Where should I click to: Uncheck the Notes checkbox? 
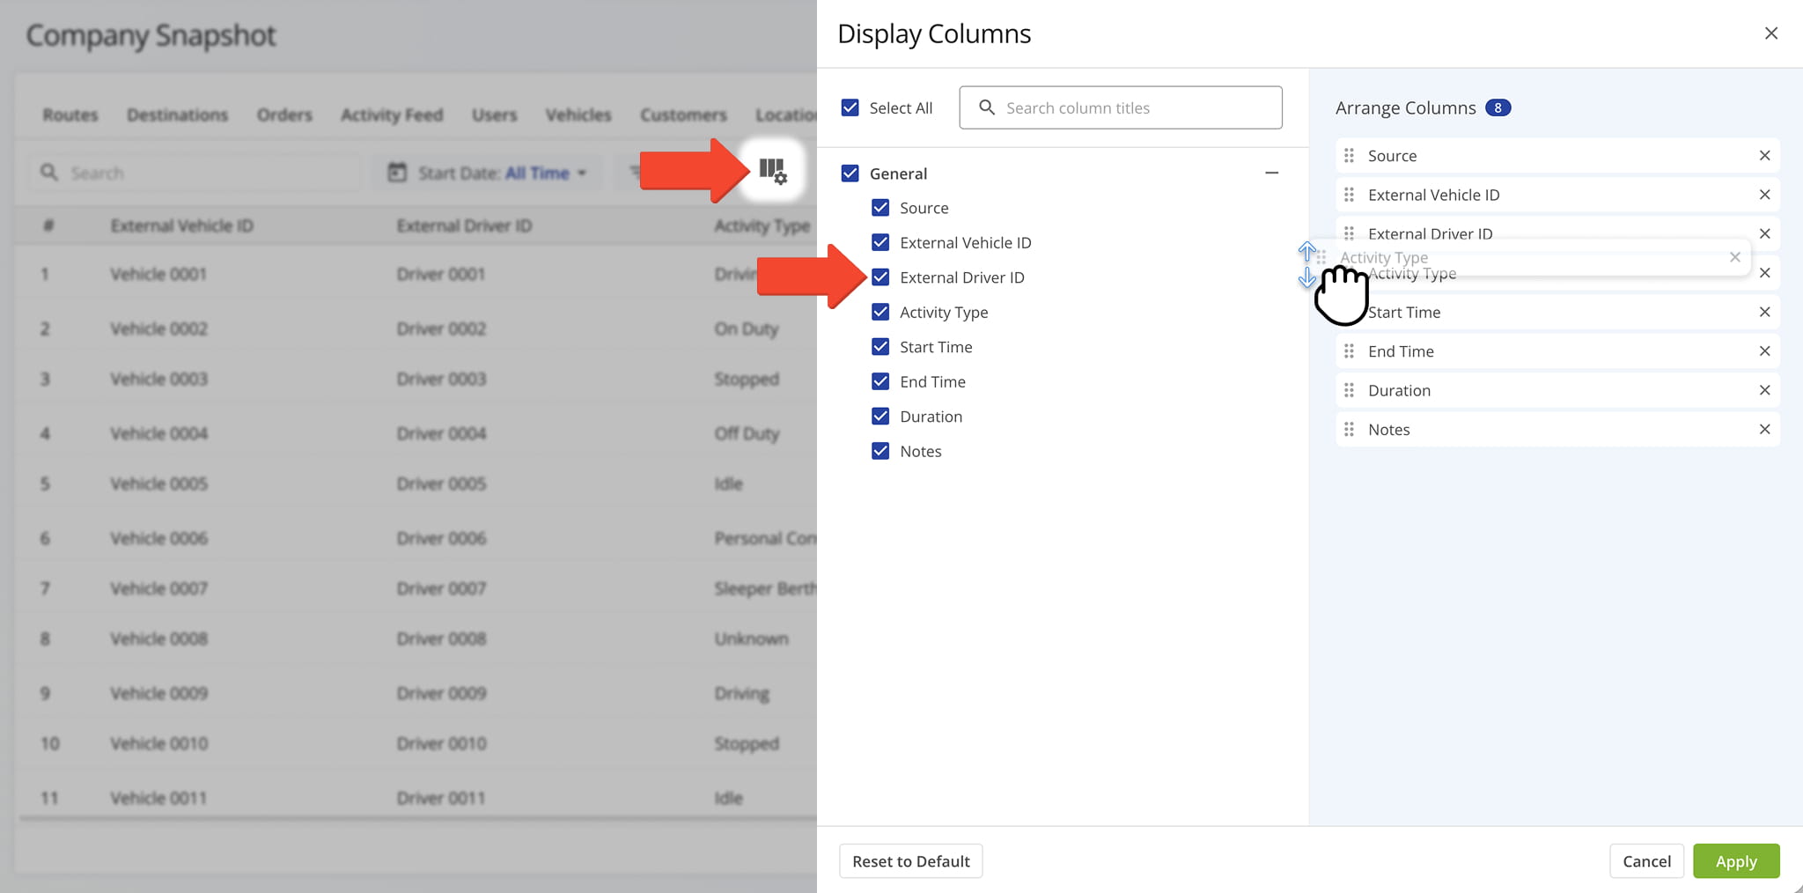(x=880, y=451)
